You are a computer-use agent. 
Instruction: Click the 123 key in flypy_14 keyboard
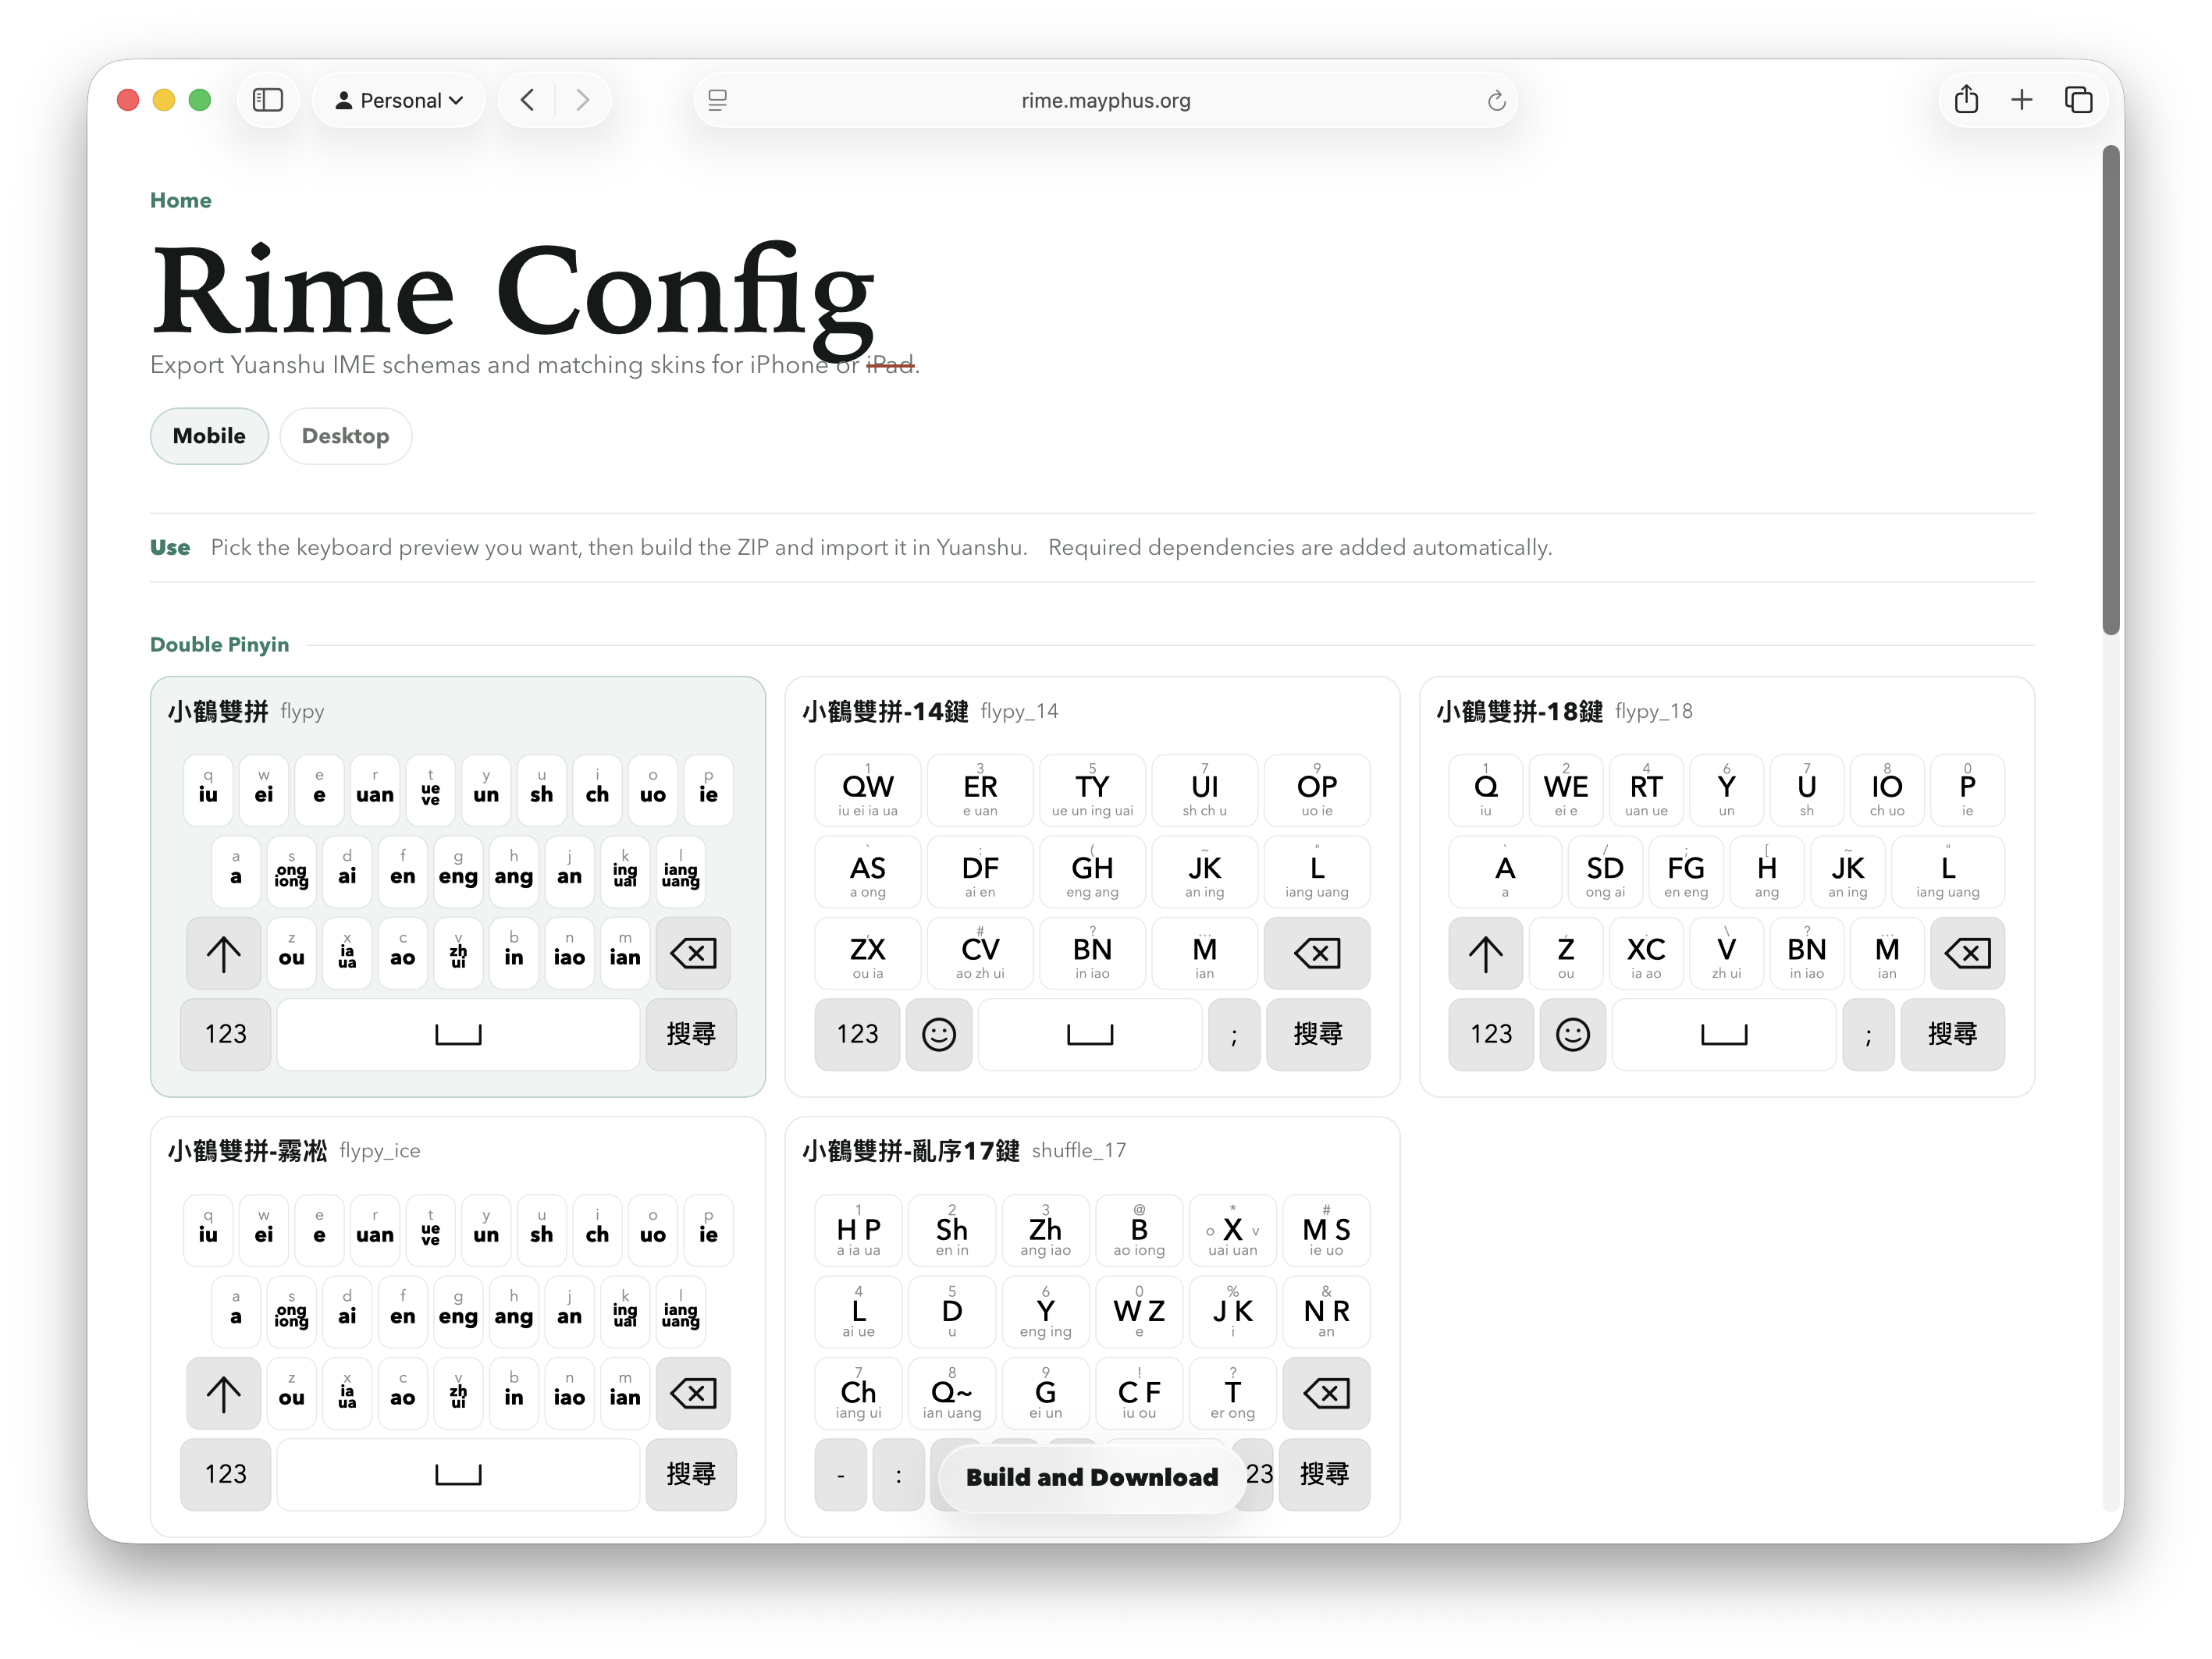tap(858, 1034)
